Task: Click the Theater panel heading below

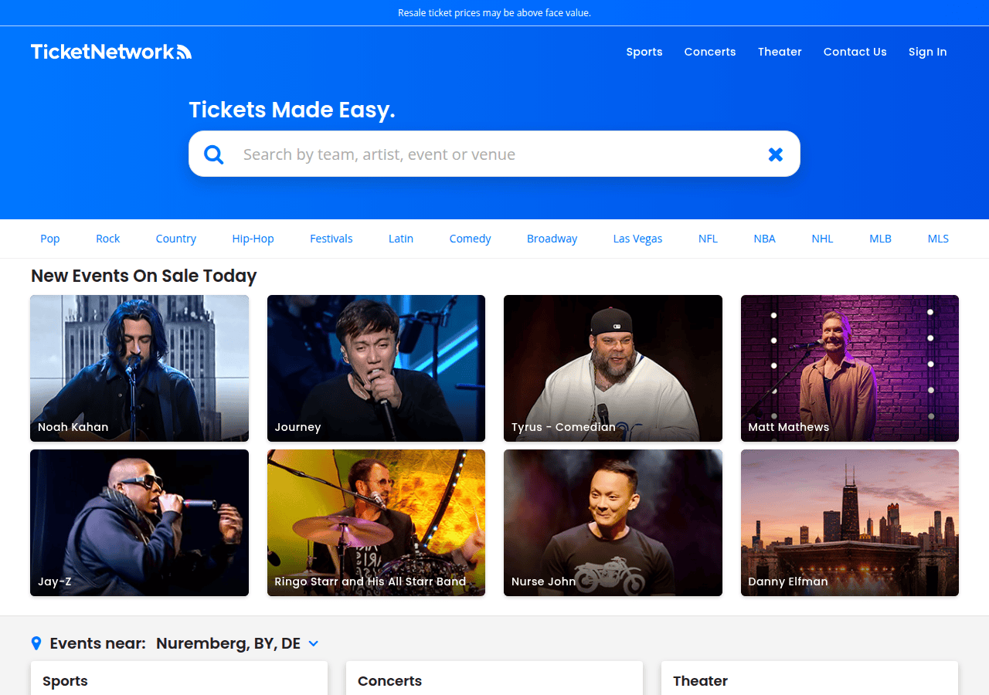Action: 700,681
